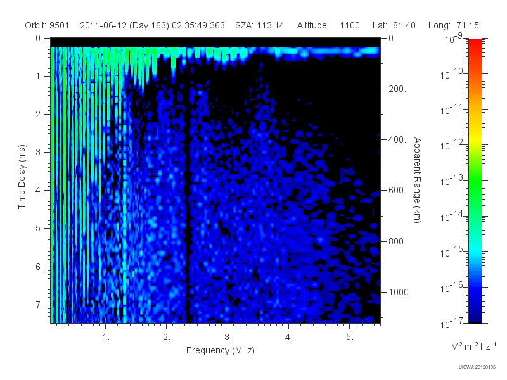
Task: Click the 'Time Delay (ms)' axis label
Action: pos(22,177)
